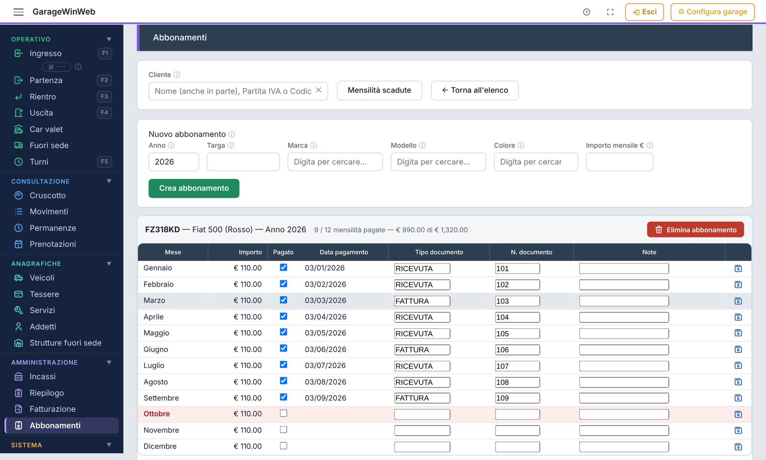Open the hamburger menu icon
The image size is (766, 460).
[x=18, y=12]
